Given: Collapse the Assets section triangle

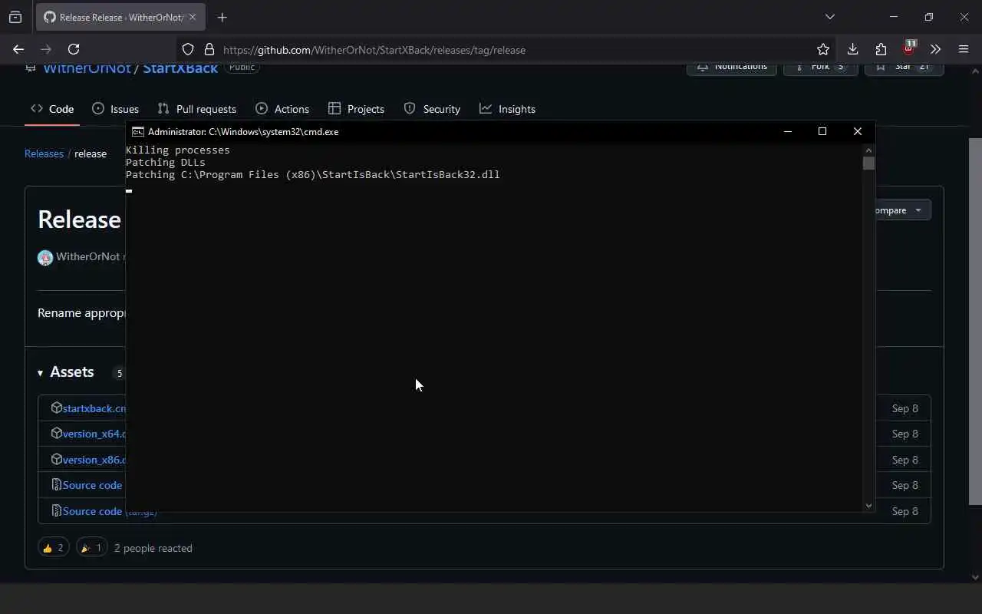Looking at the screenshot, I should point(40,373).
